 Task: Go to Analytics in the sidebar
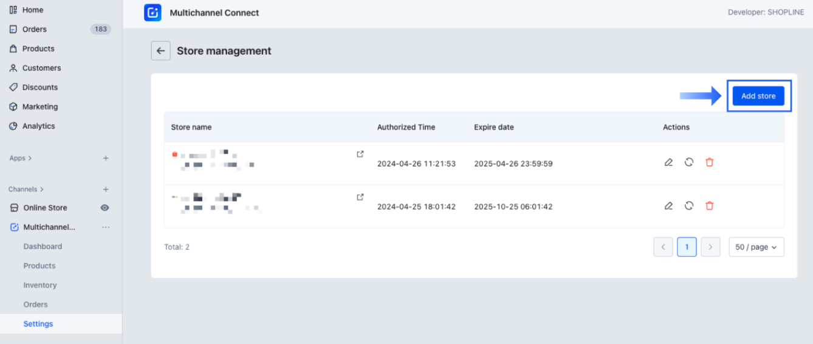coord(38,126)
